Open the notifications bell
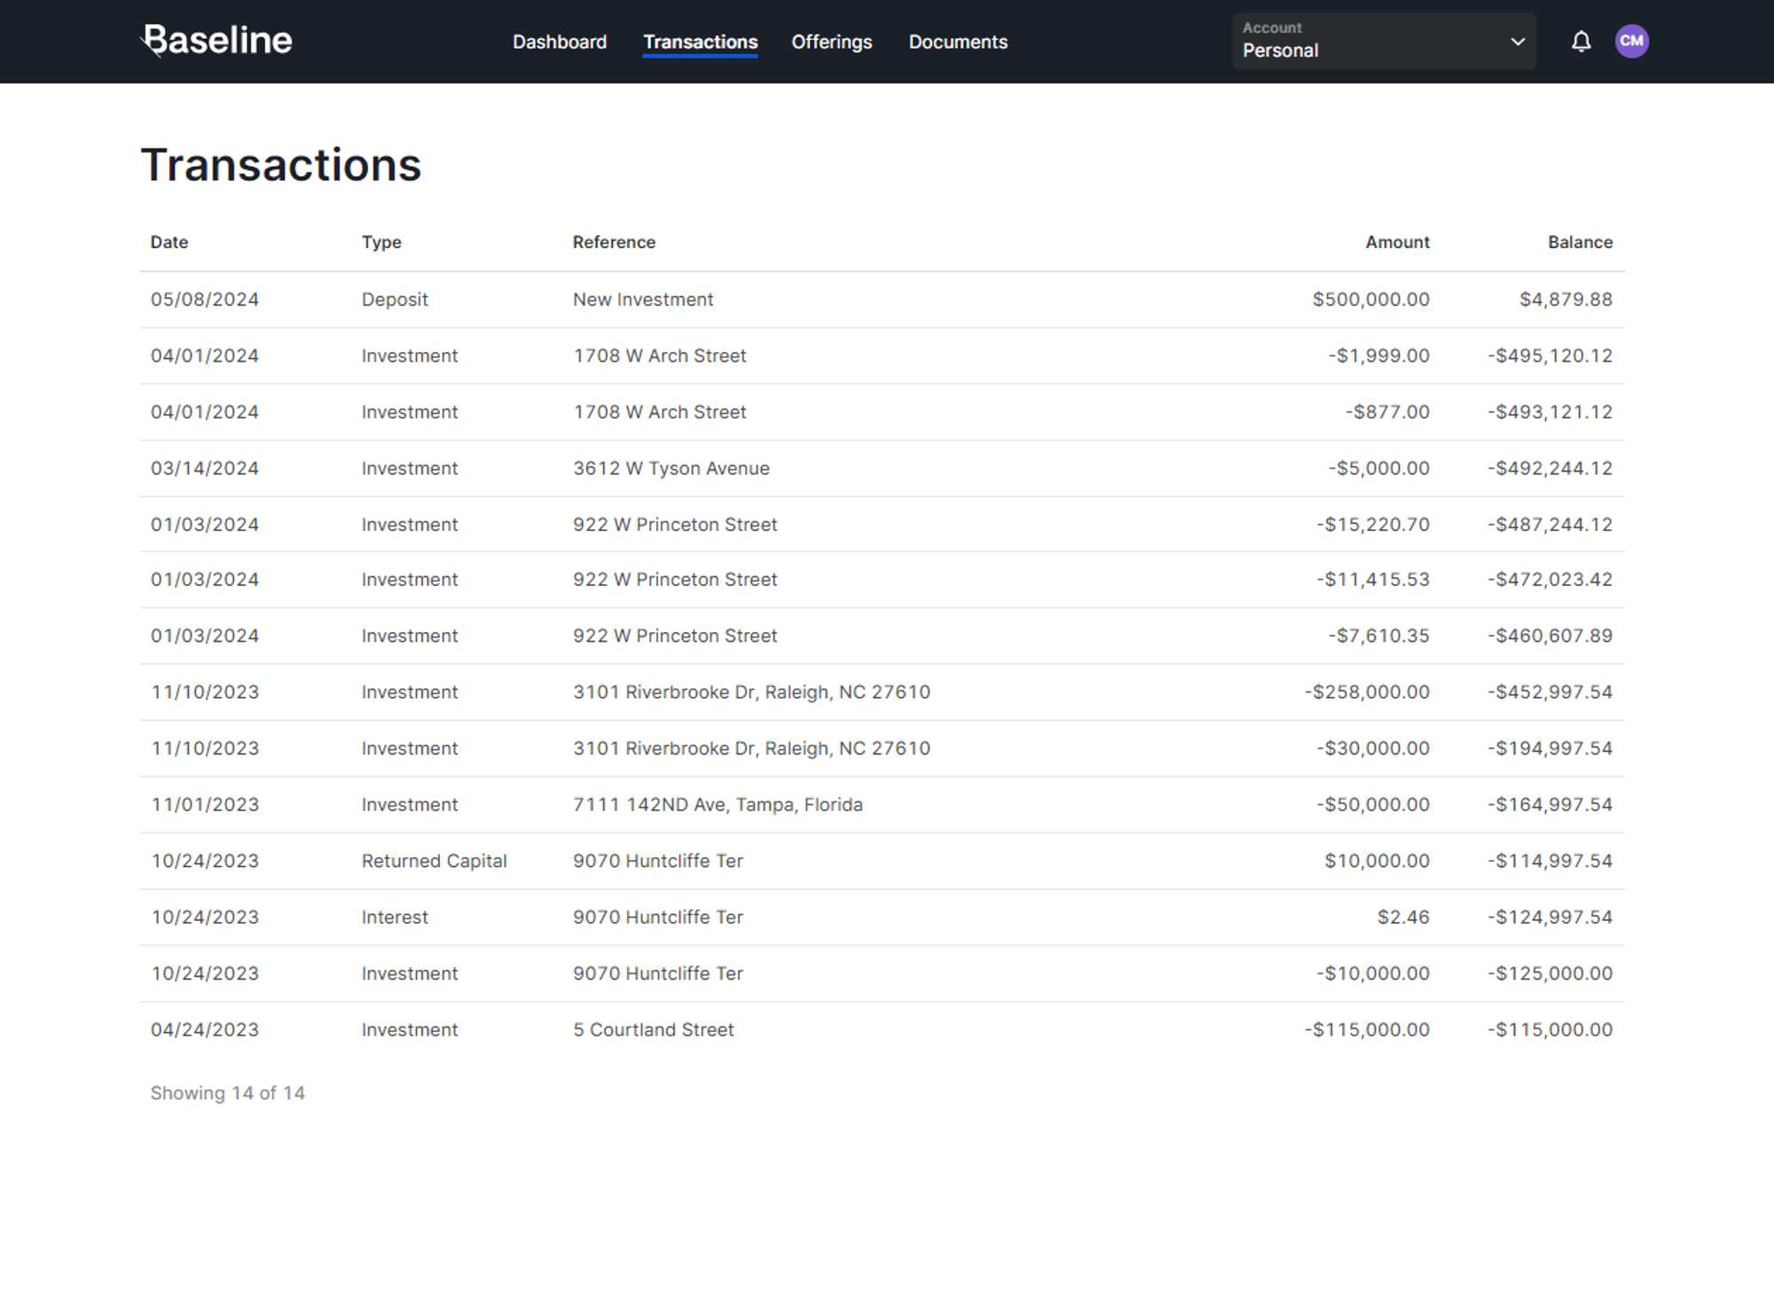 (x=1581, y=42)
